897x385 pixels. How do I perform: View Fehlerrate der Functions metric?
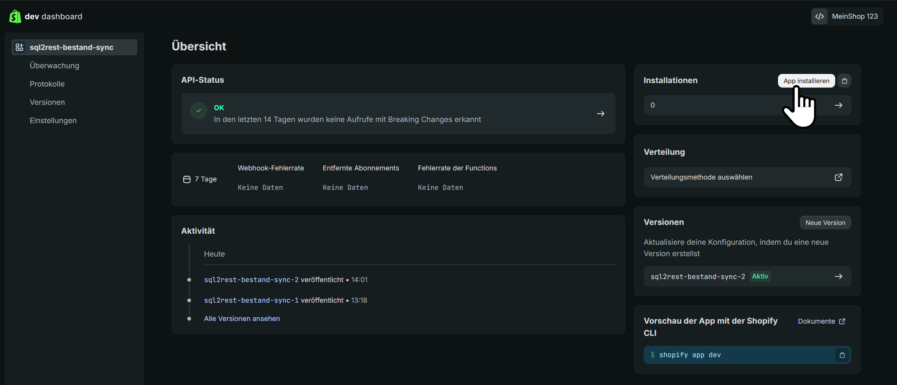[x=457, y=168]
